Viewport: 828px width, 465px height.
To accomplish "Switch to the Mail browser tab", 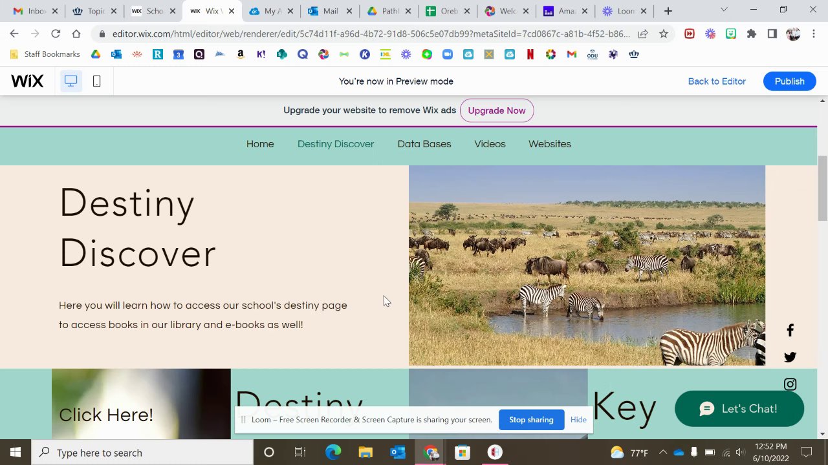I will pos(330,11).
